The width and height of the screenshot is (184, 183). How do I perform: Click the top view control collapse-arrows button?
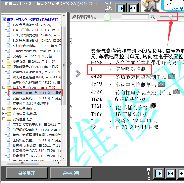point(133,8)
